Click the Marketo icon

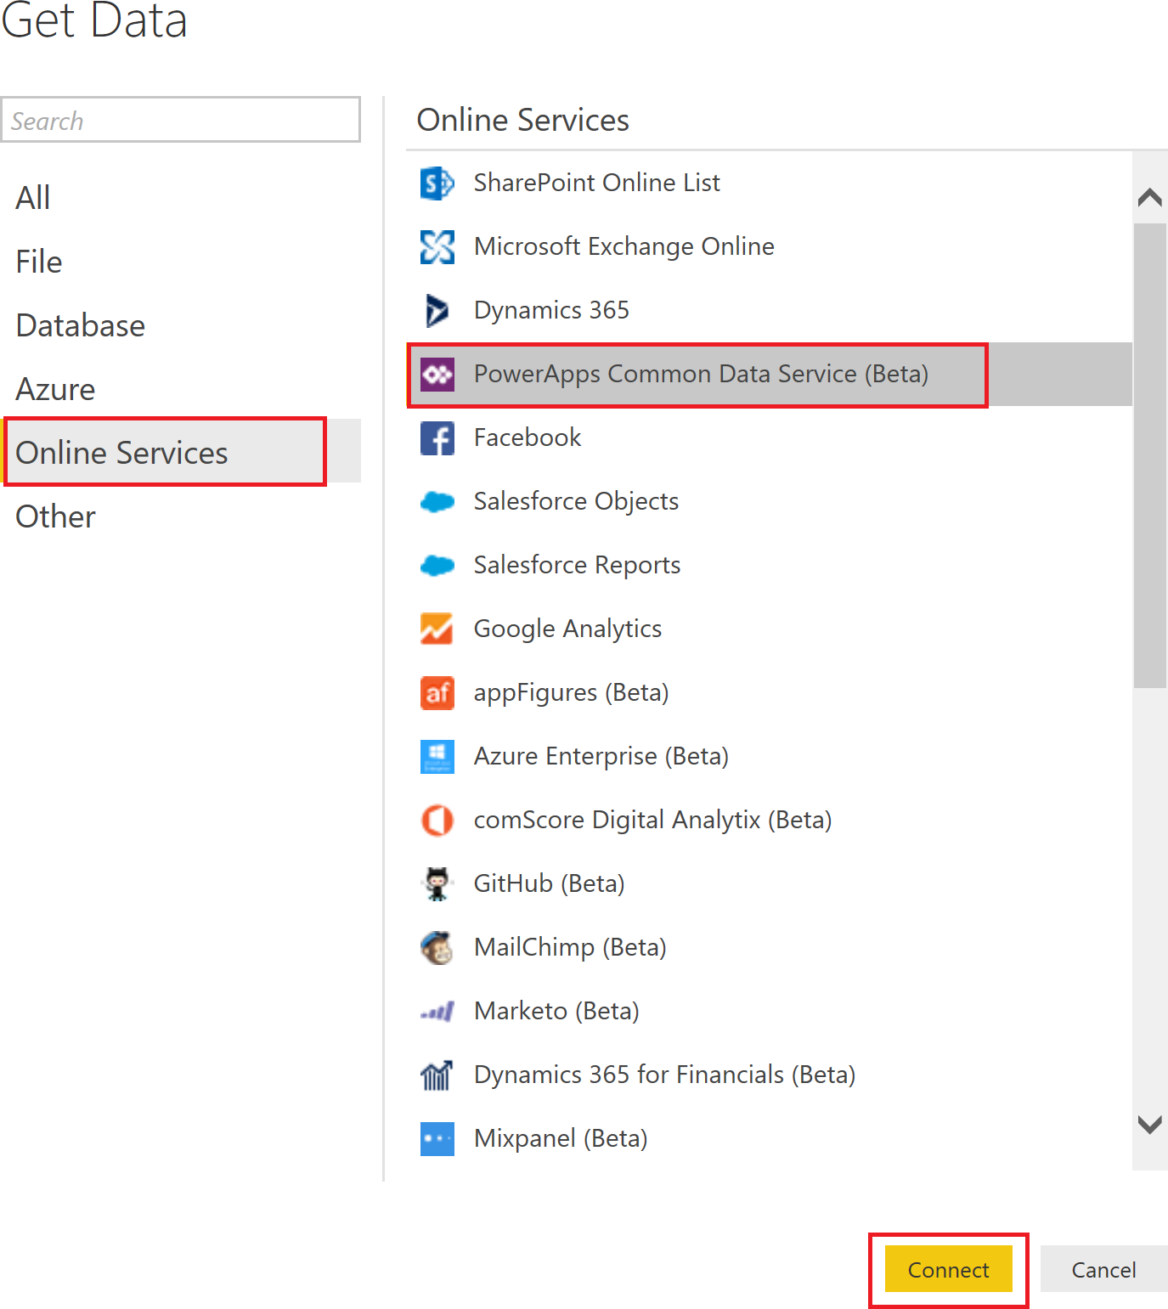437,1012
